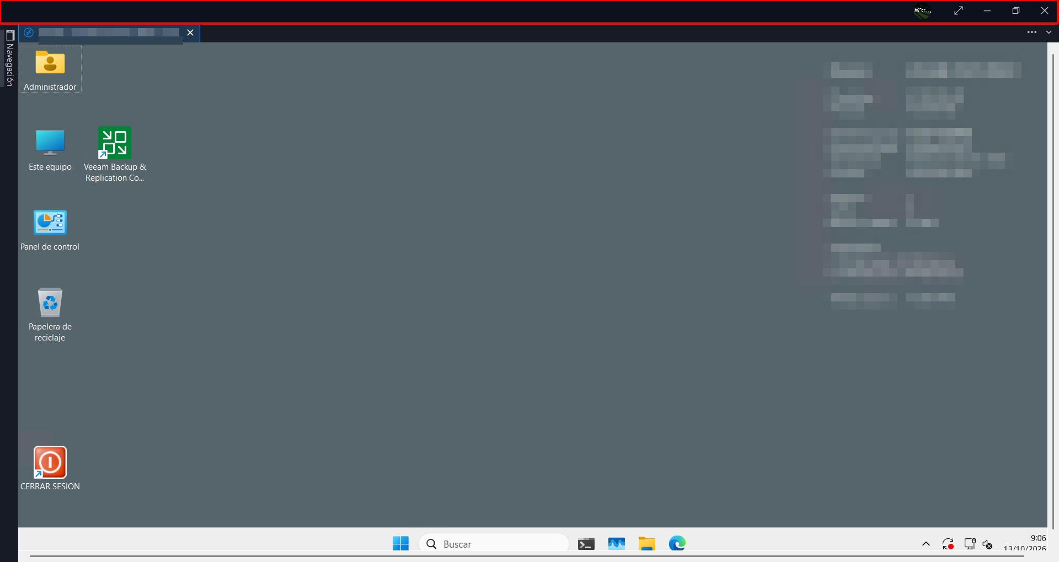Select the Papelera de reciclaje icon

[x=50, y=302]
